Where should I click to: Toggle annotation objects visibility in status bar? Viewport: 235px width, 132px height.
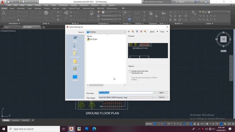click(x=191, y=124)
